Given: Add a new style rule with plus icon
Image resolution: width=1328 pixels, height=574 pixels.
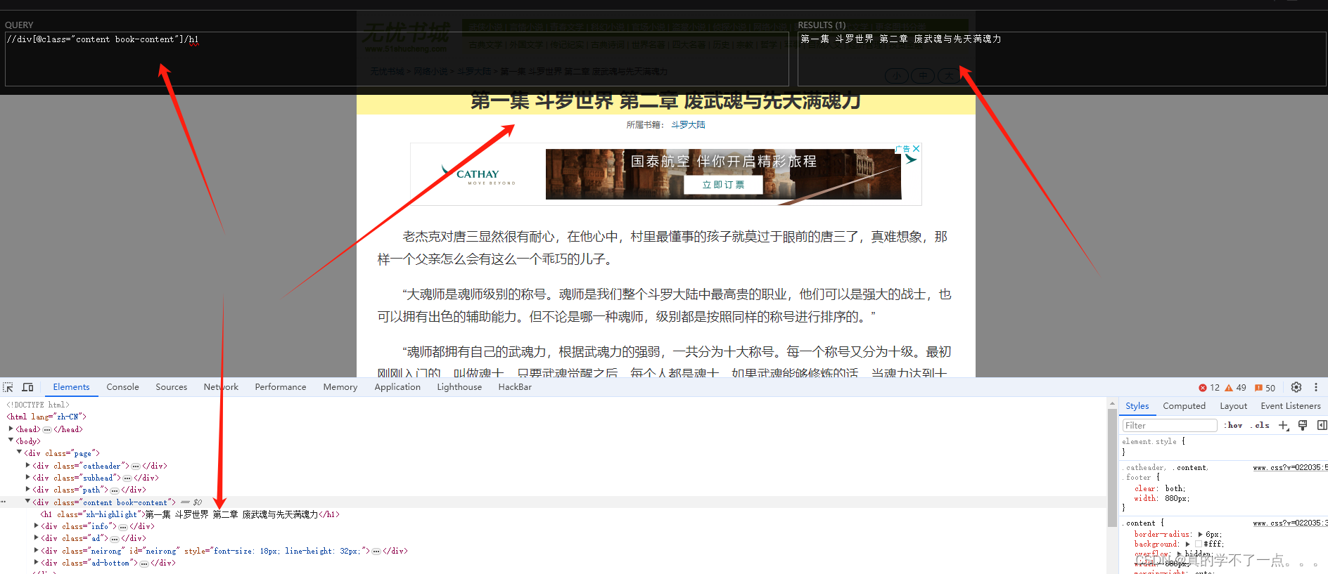Looking at the screenshot, I should point(1284,425).
